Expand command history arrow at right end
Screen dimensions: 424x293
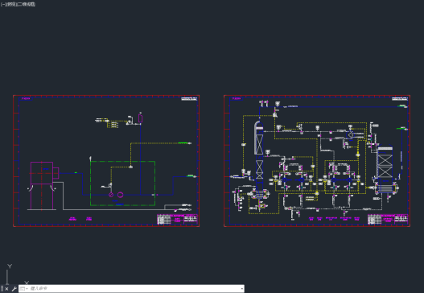click(x=241, y=289)
